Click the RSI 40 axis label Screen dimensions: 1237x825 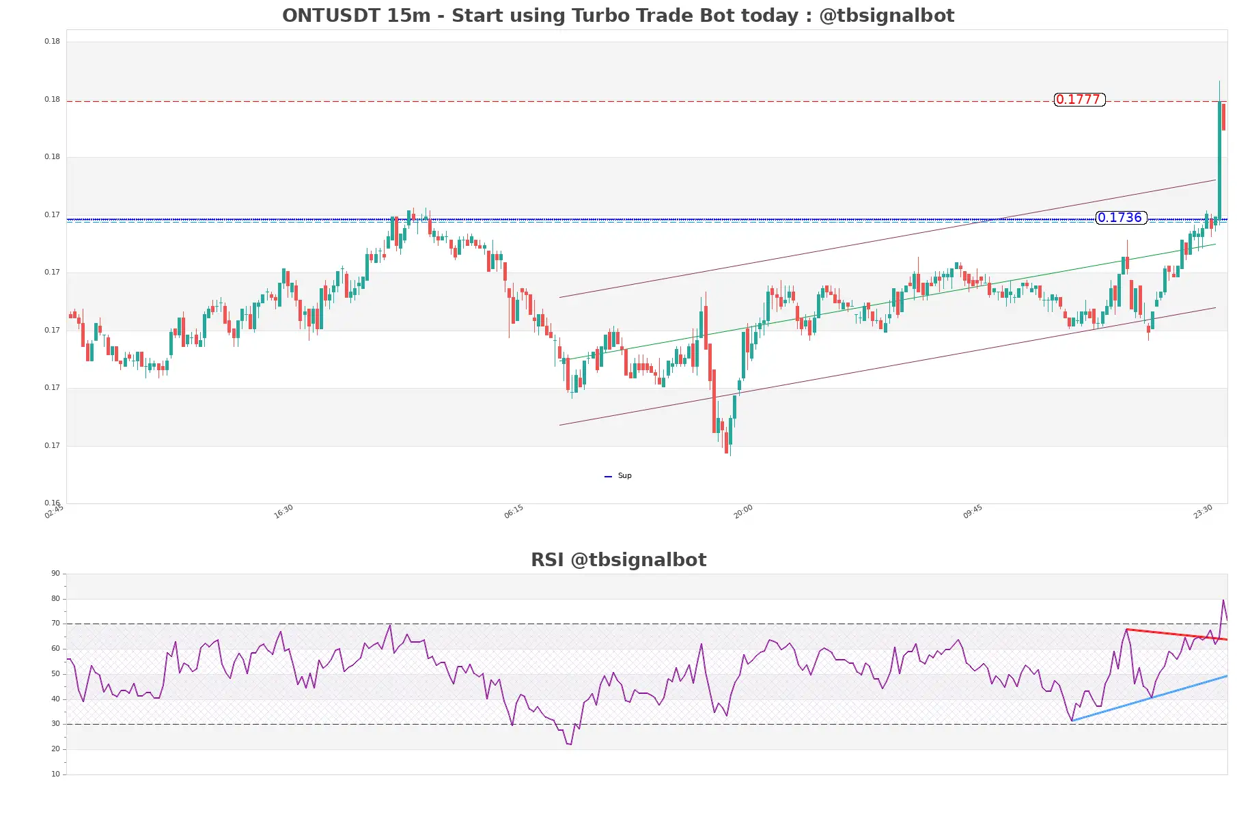tap(55, 699)
